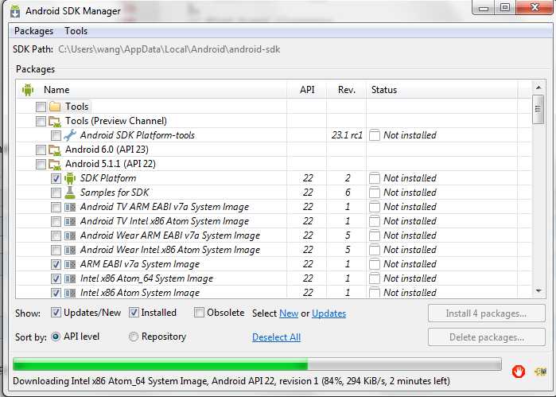Select Android Wear ARM EABI v7a System Image label
The height and width of the screenshot is (397, 556).
170,235
